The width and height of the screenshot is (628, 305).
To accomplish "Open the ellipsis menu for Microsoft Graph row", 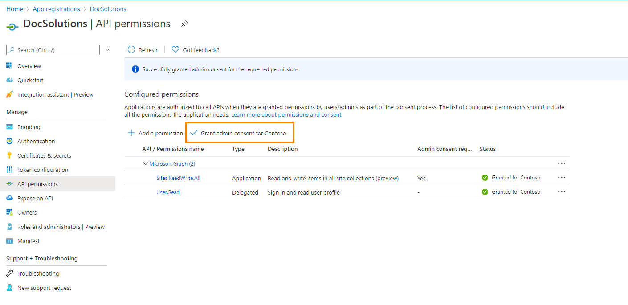I will (x=562, y=163).
